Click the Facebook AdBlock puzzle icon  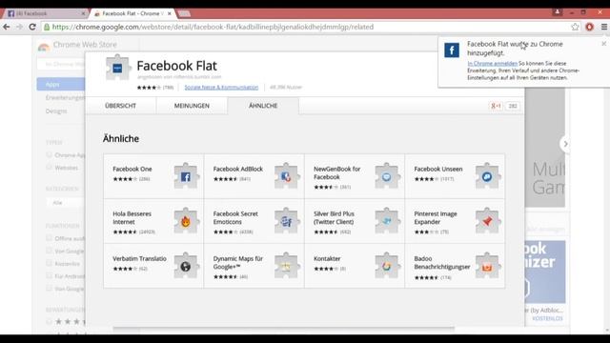point(287,176)
